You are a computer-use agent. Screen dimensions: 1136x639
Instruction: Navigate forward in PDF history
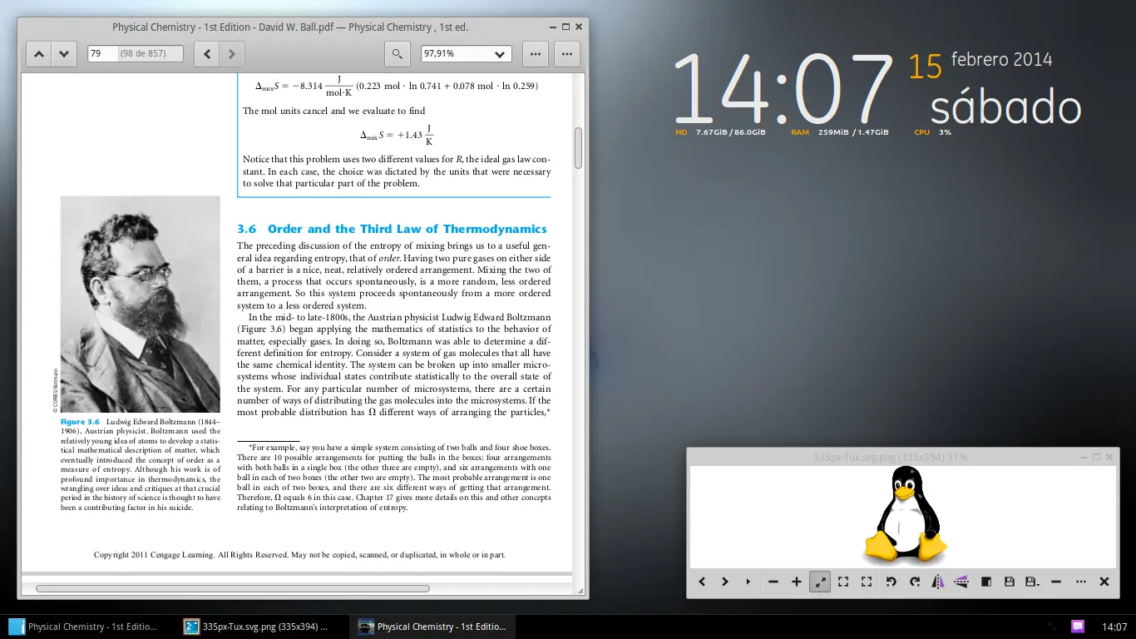click(232, 54)
